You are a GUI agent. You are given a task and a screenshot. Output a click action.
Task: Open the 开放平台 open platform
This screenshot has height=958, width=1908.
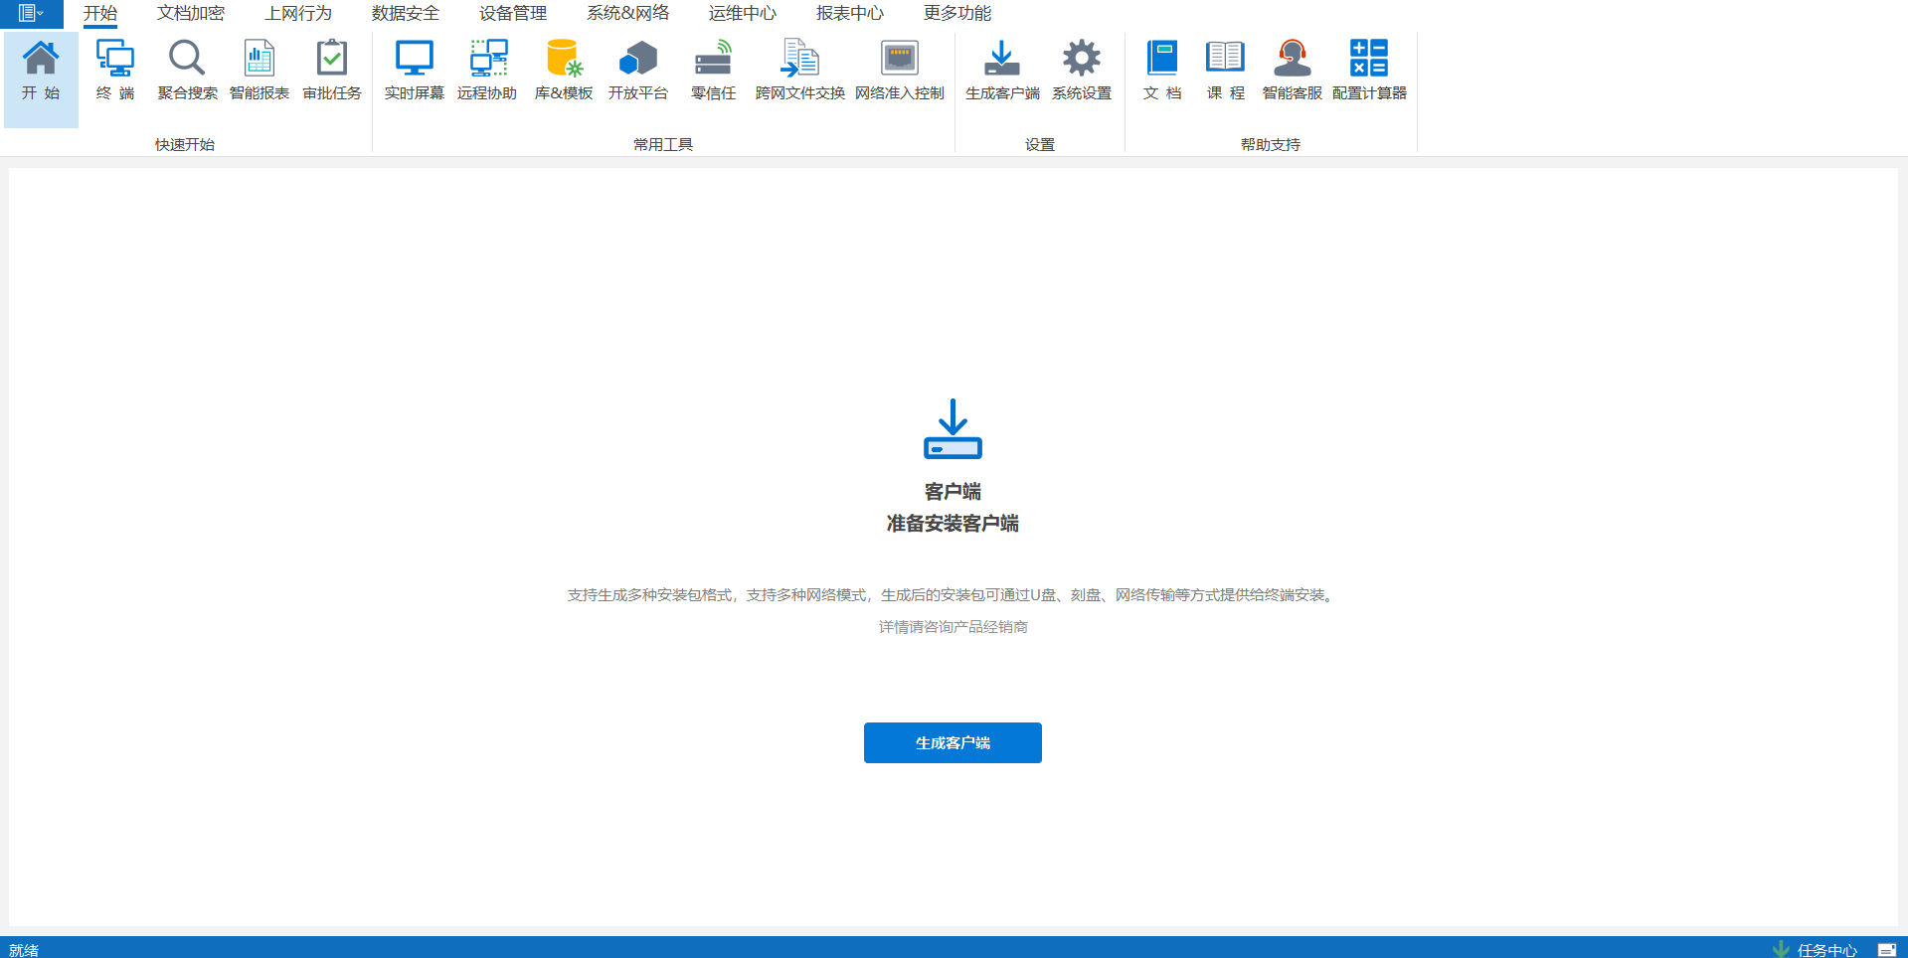pyautogui.click(x=637, y=70)
